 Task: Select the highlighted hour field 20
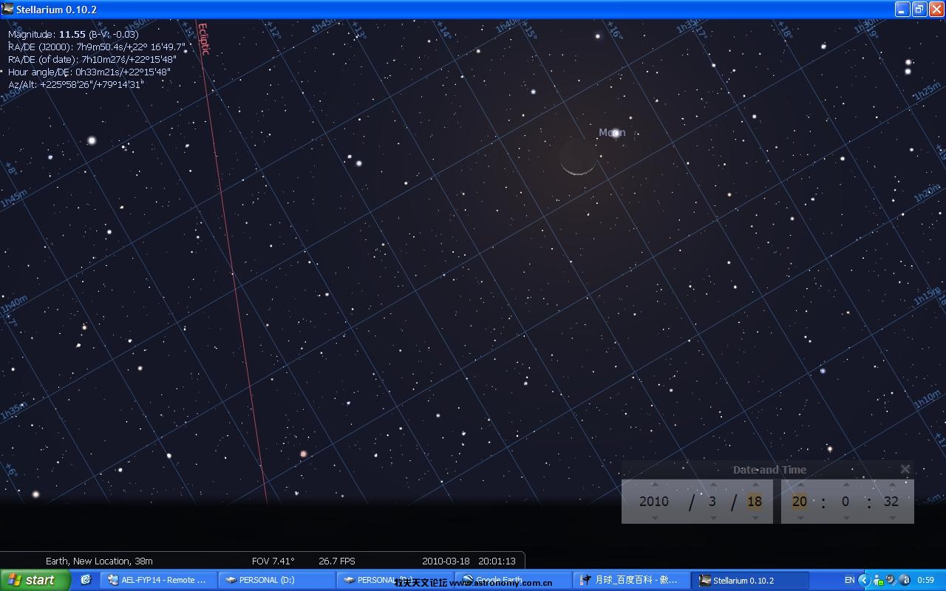[x=800, y=501]
